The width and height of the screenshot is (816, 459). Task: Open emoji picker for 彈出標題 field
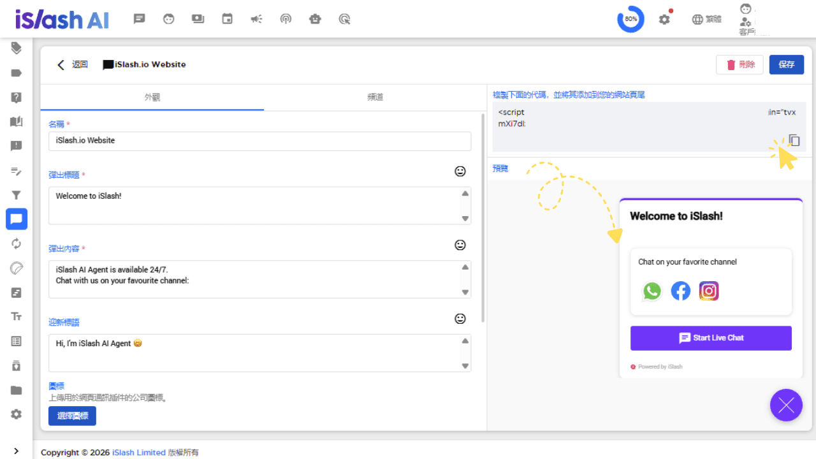[x=460, y=171]
